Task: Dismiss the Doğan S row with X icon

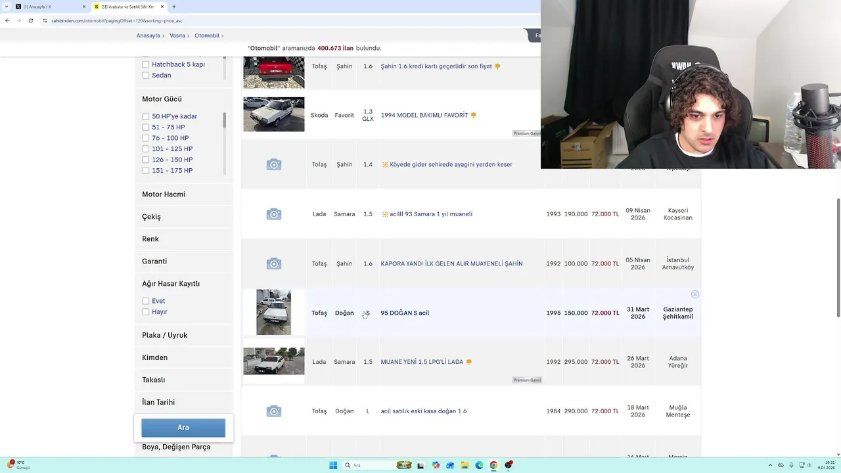Action: pyautogui.click(x=694, y=294)
